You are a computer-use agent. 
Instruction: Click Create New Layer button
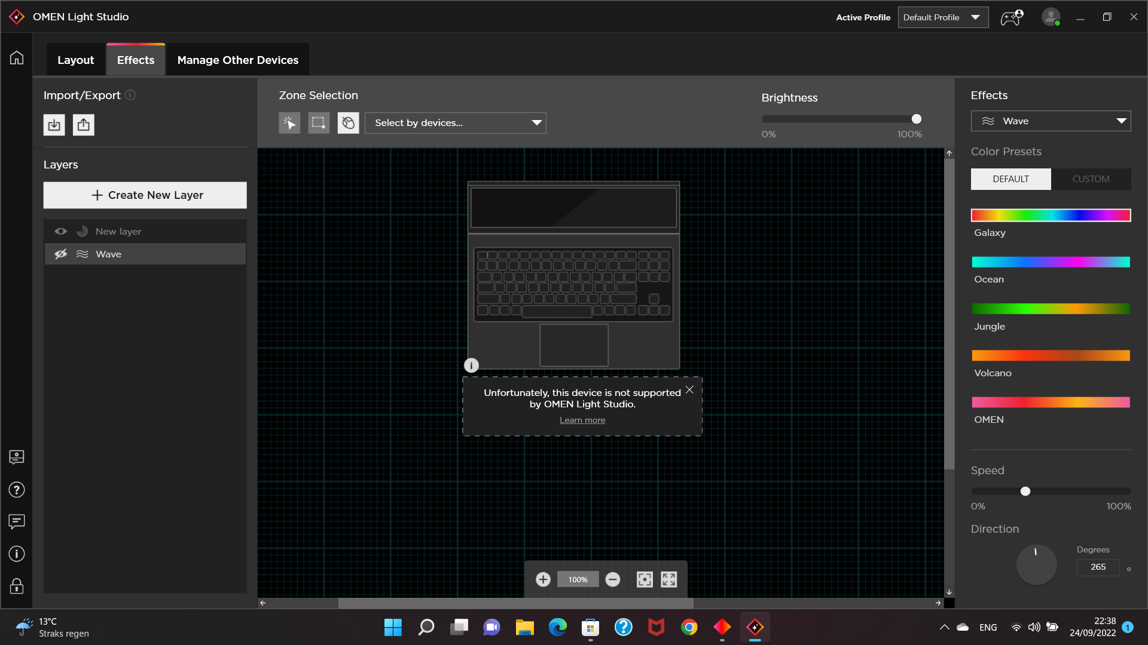pos(145,195)
